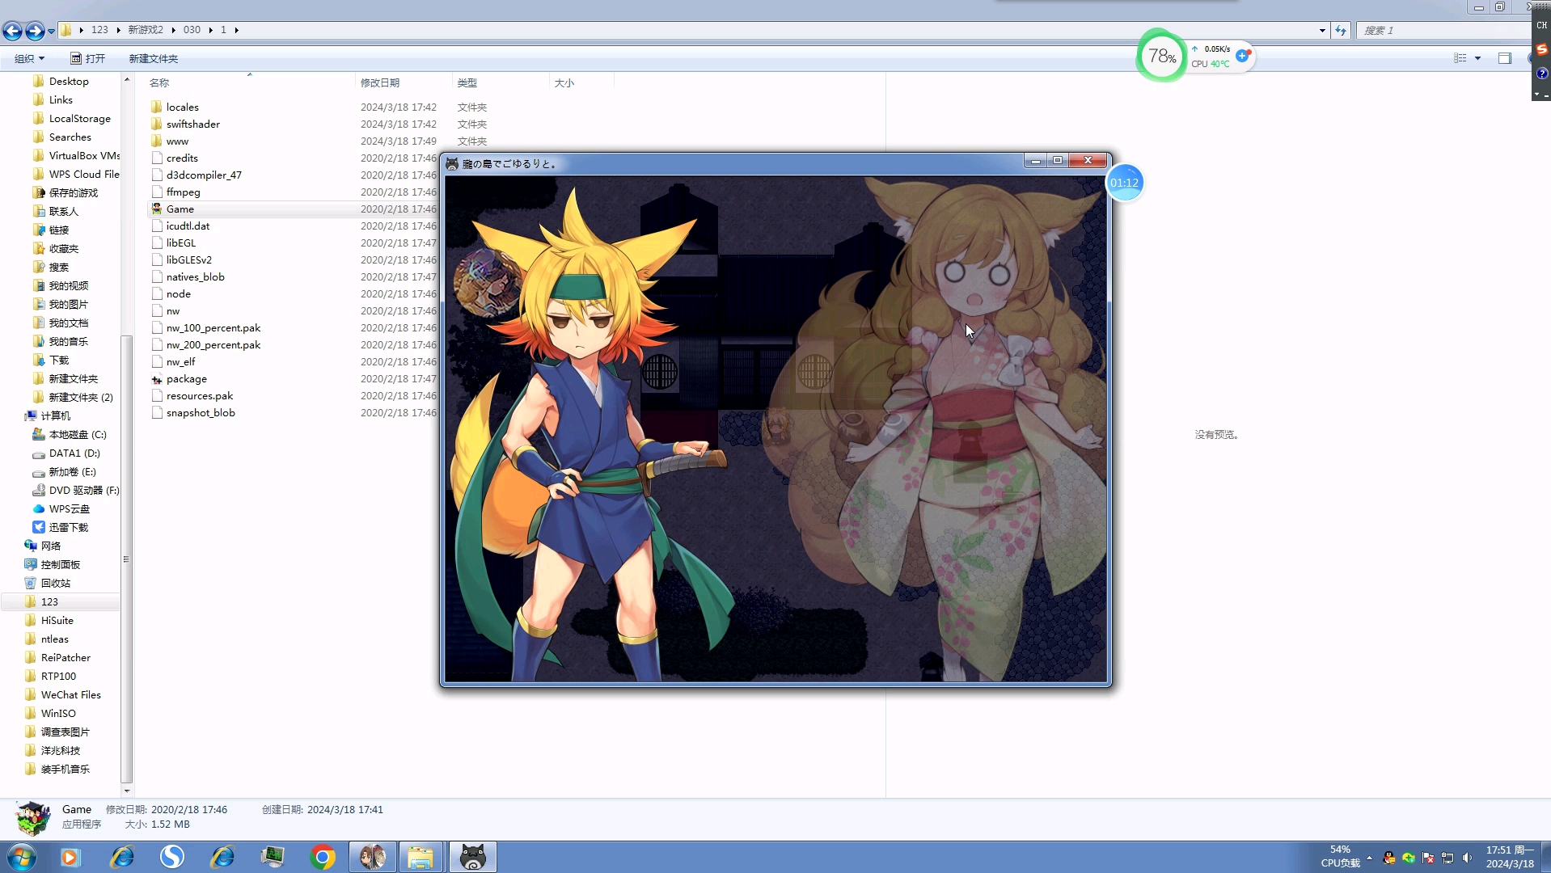
Task: Open Desktop in the navigation tree
Action: [x=69, y=82]
